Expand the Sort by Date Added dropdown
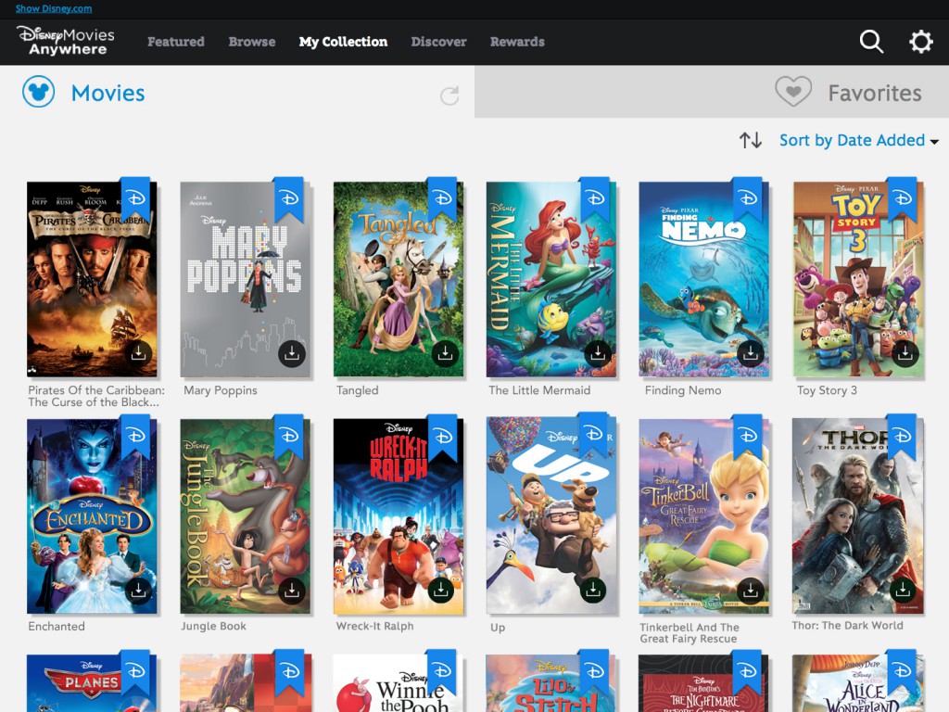The image size is (949, 712). coord(858,141)
